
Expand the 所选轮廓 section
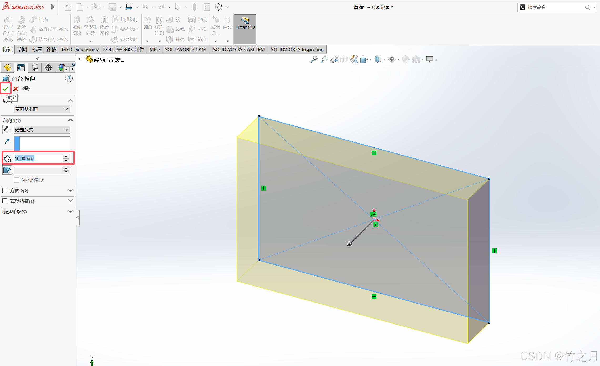coord(70,211)
